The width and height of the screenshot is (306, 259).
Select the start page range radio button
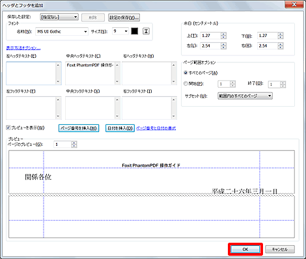tap(186, 83)
